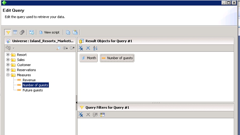The width and height of the screenshot is (240, 135).
Task: Click the scope of analysis chain icon
Action: [x=22, y=32]
